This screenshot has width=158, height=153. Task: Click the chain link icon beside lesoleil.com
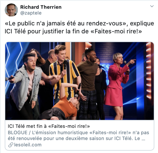tap(11, 145)
